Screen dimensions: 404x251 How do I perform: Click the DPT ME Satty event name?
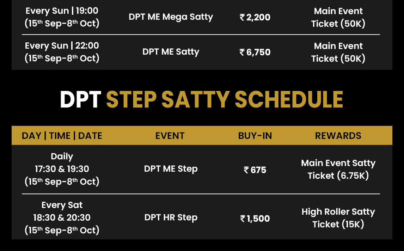click(171, 52)
